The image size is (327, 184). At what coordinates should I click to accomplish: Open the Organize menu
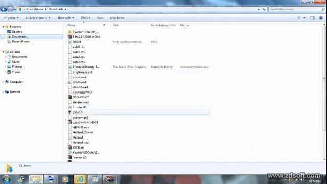11,18
